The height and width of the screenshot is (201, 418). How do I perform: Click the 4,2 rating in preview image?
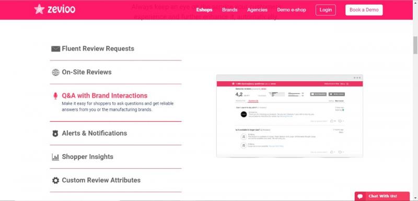point(239,94)
